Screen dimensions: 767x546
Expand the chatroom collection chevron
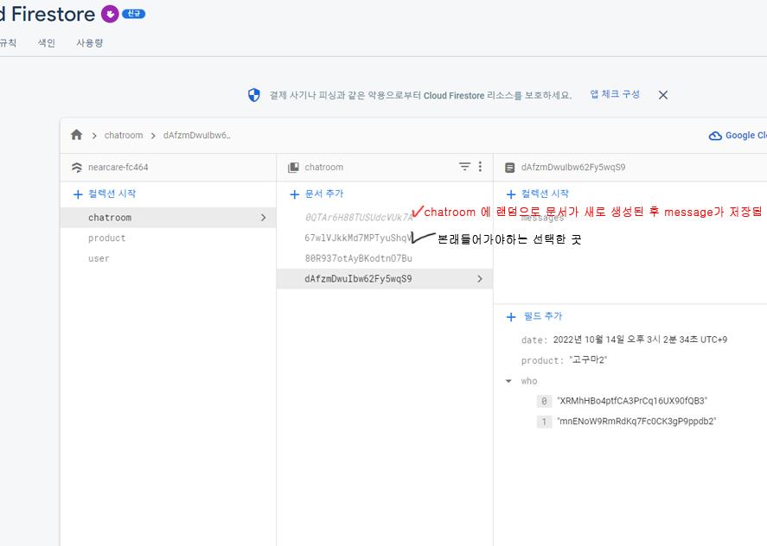(x=264, y=218)
